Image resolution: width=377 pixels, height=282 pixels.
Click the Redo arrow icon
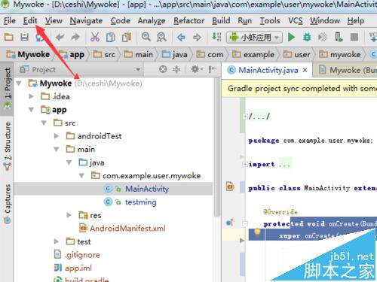tap(75, 38)
